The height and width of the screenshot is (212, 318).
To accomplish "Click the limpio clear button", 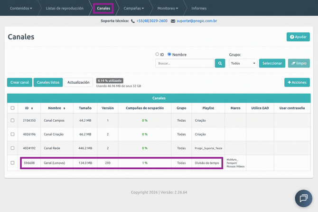I will [299, 63].
